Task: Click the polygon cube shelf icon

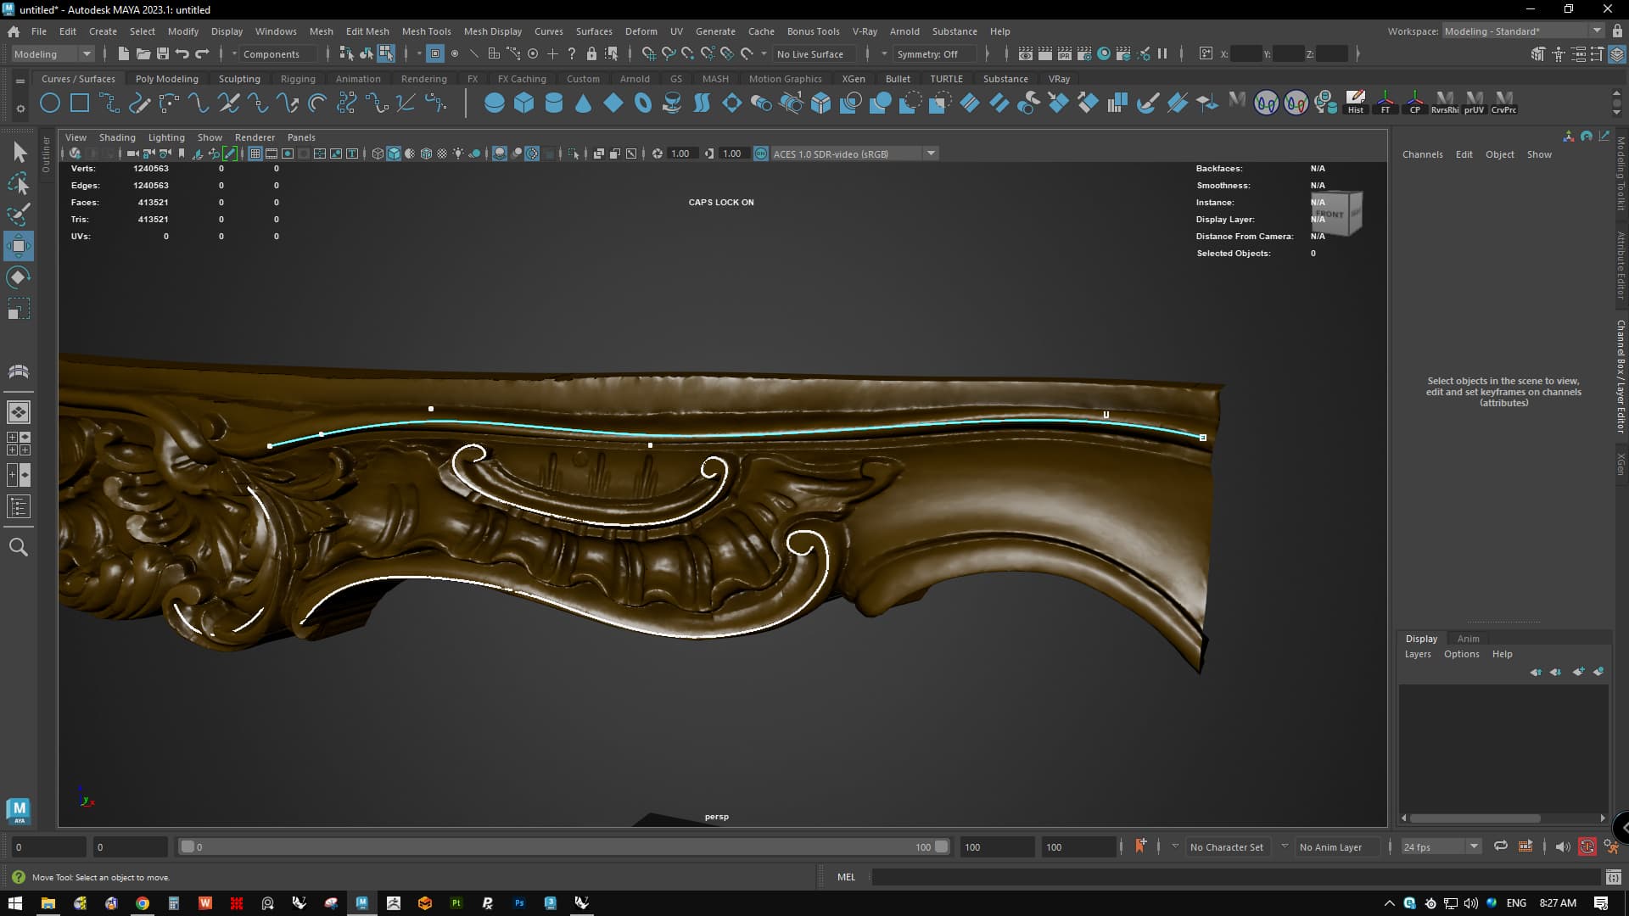Action: click(x=524, y=103)
